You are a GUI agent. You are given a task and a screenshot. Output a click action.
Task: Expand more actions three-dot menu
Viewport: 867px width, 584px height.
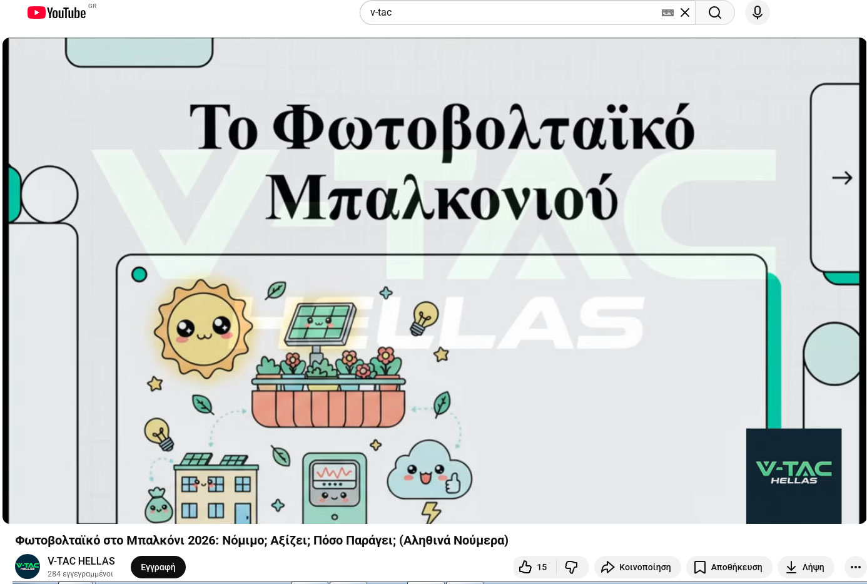pyautogui.click(x=855, y=567)
